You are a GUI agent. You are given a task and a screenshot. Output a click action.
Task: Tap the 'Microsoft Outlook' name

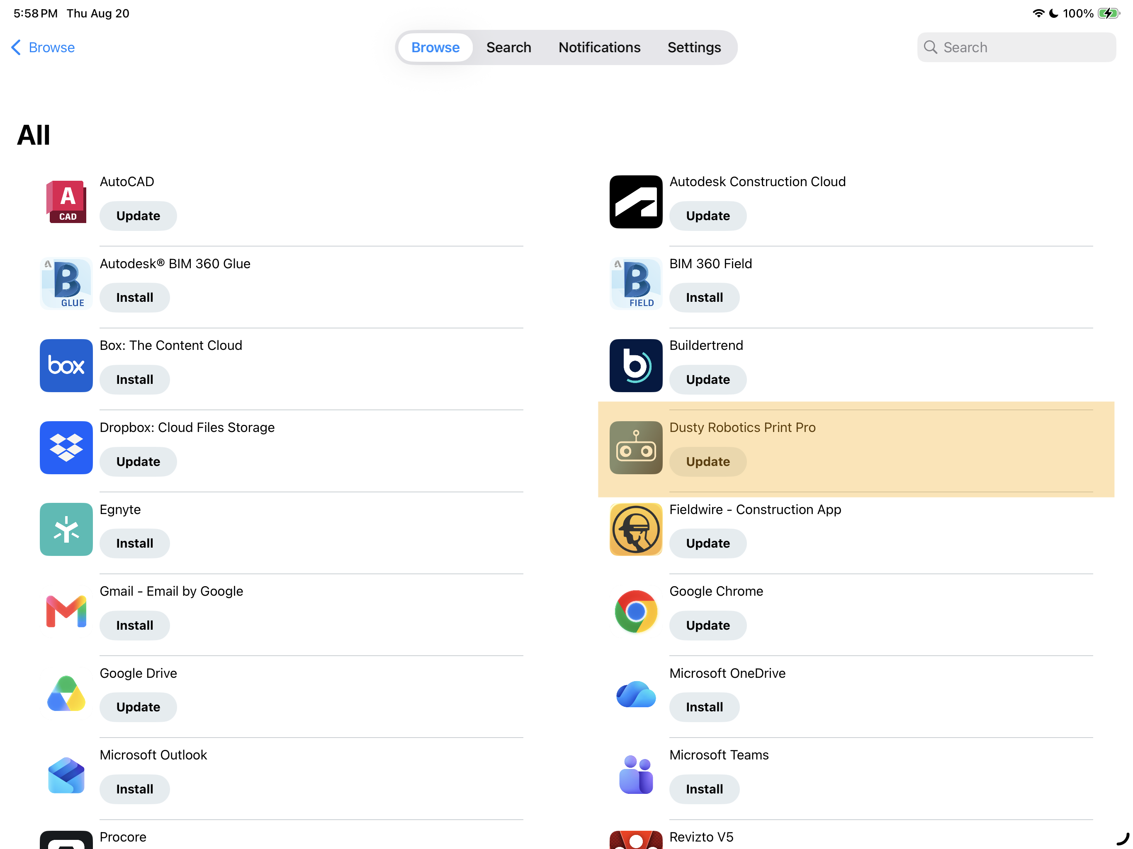(153, 755)
